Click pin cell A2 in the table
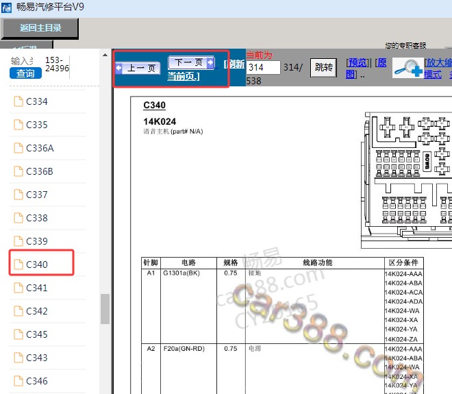Screen dimensions: 452x394 pos(151,348)
